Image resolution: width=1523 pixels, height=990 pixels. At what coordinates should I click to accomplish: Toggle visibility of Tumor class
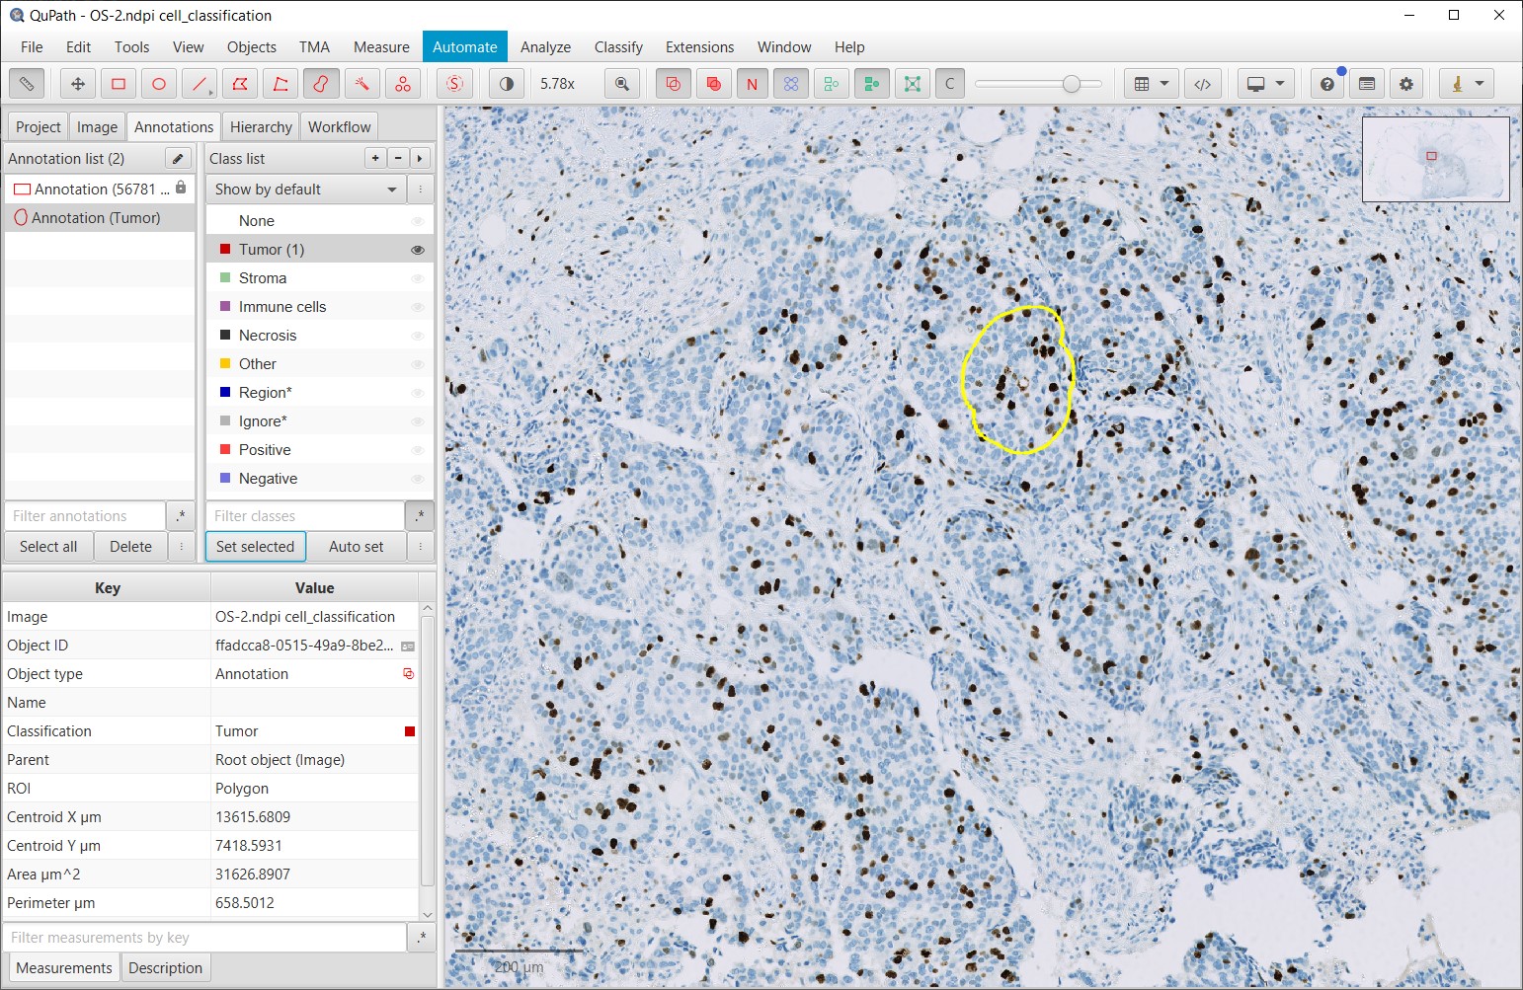[x=418, y=250]
